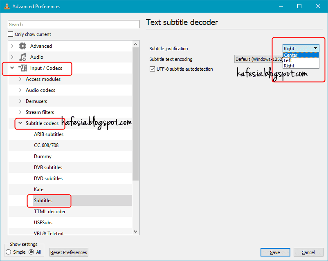Select the All show settings radio
Screen dimensions: 328x261
click(31, 252)
